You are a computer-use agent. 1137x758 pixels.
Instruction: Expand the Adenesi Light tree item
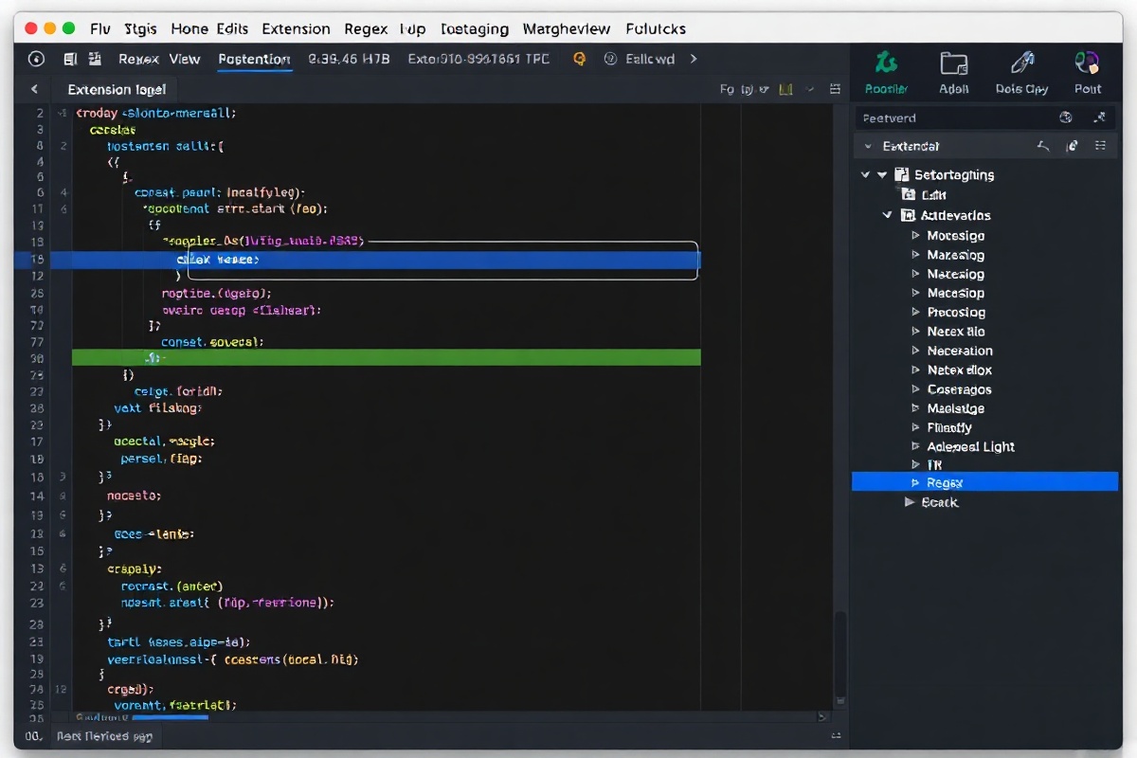(915, 446)
